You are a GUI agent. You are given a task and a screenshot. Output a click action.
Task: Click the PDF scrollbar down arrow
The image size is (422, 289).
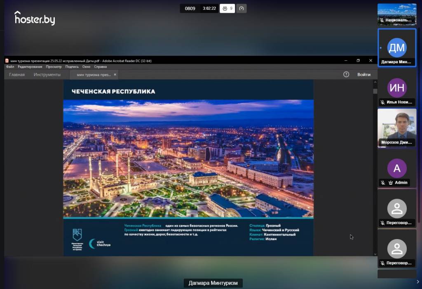(x=375, y=254)
